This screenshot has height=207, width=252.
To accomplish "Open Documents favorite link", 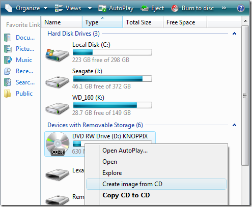I will click(x=25, y=38).
